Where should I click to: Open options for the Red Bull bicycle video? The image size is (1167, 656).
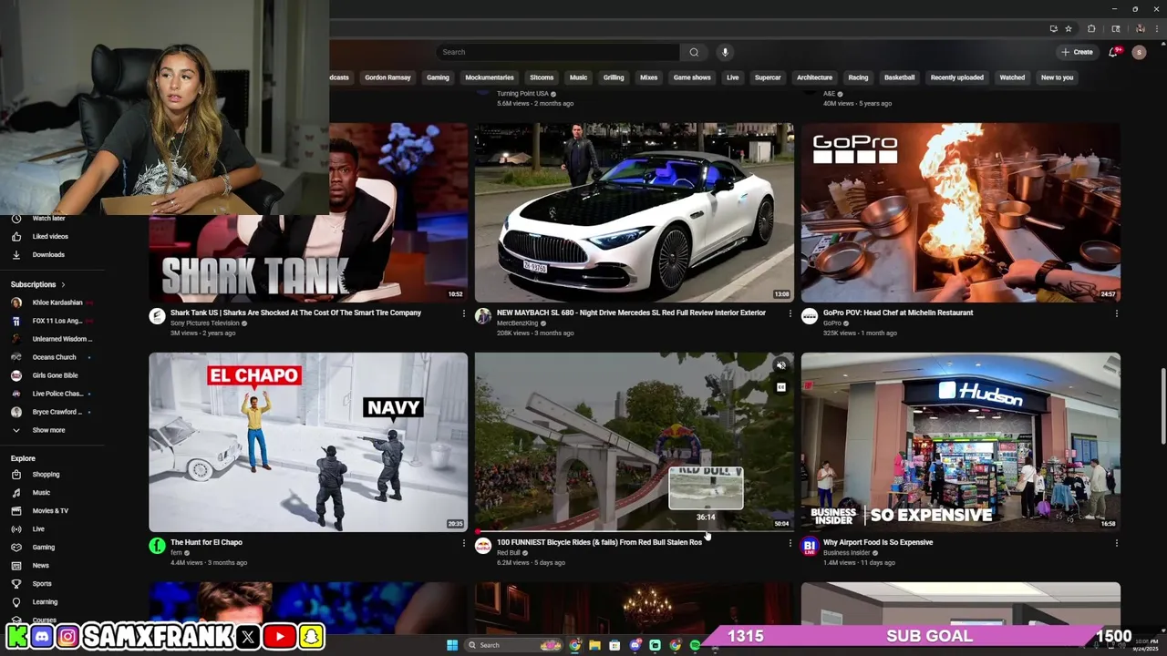point(790,543)
